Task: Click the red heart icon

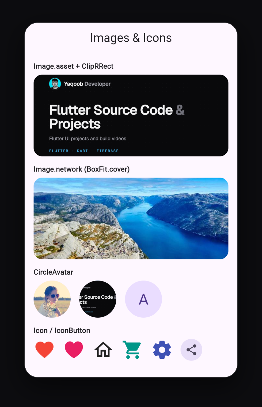Action: (44, 350)
